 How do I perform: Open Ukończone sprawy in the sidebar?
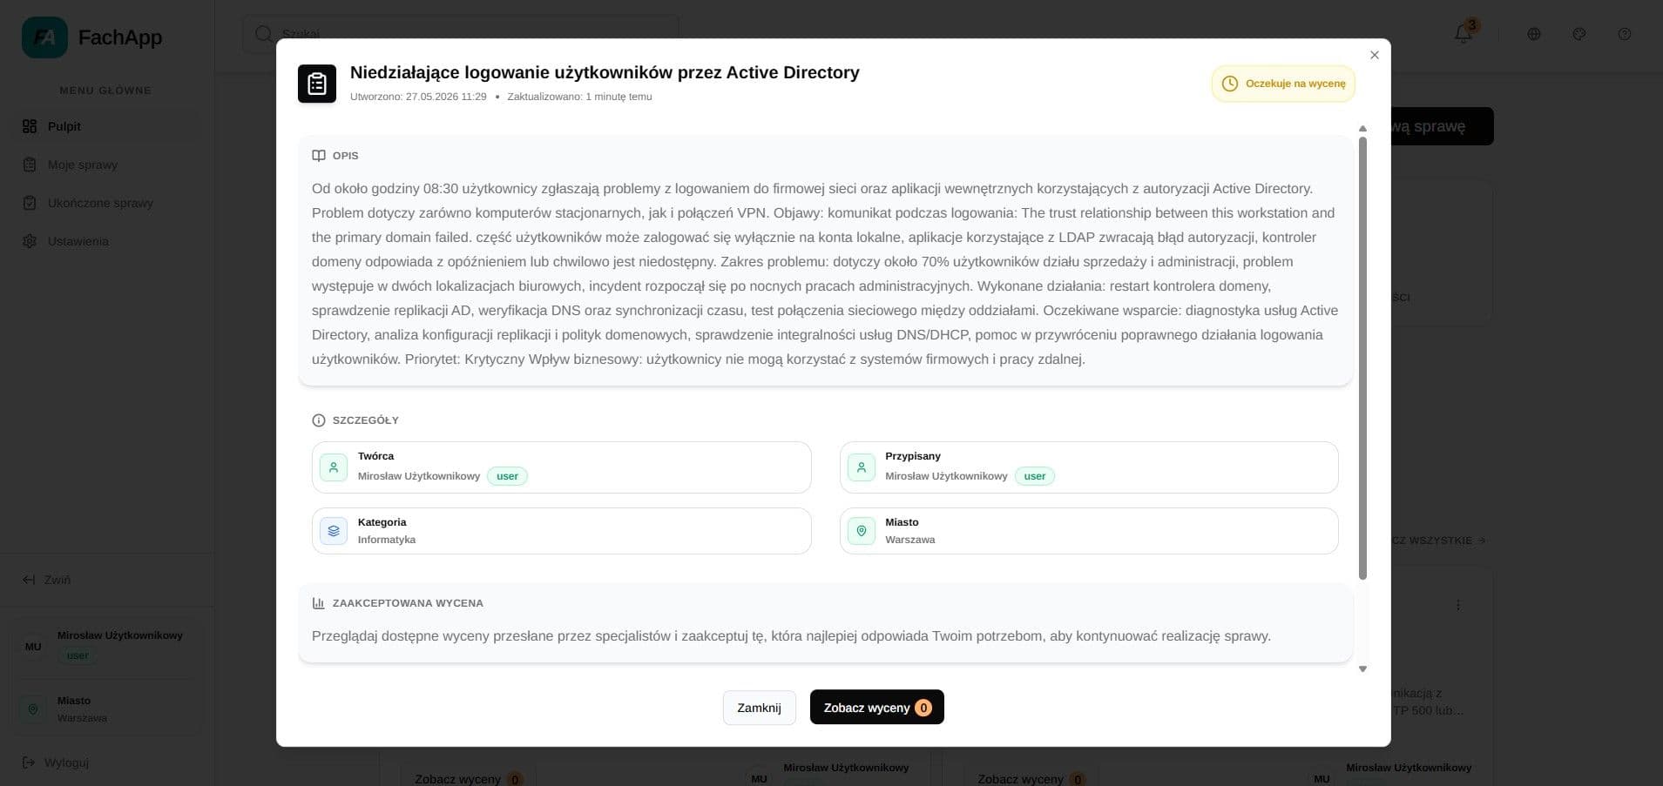105,203
